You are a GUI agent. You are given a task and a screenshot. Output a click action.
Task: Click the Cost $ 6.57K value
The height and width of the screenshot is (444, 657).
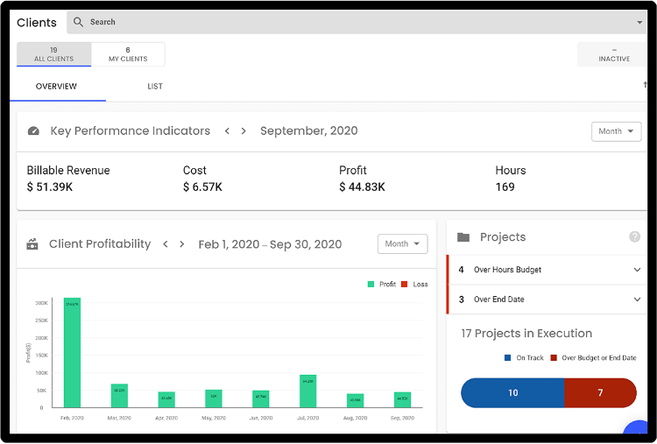click(203, 187)
